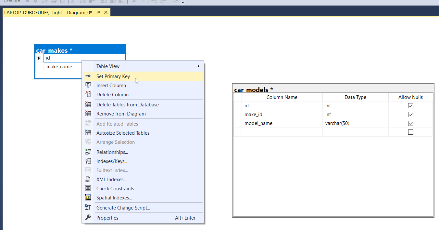Uncheck Allow Nulls for model_name column

tap(410, 123)
